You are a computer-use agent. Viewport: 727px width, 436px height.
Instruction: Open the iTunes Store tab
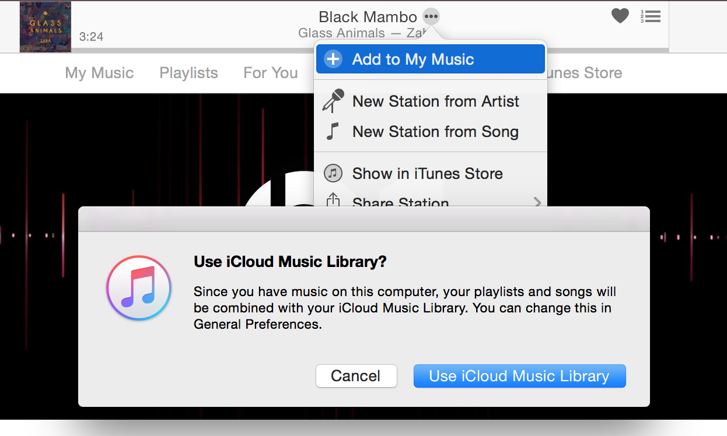[x=585, y=73]
